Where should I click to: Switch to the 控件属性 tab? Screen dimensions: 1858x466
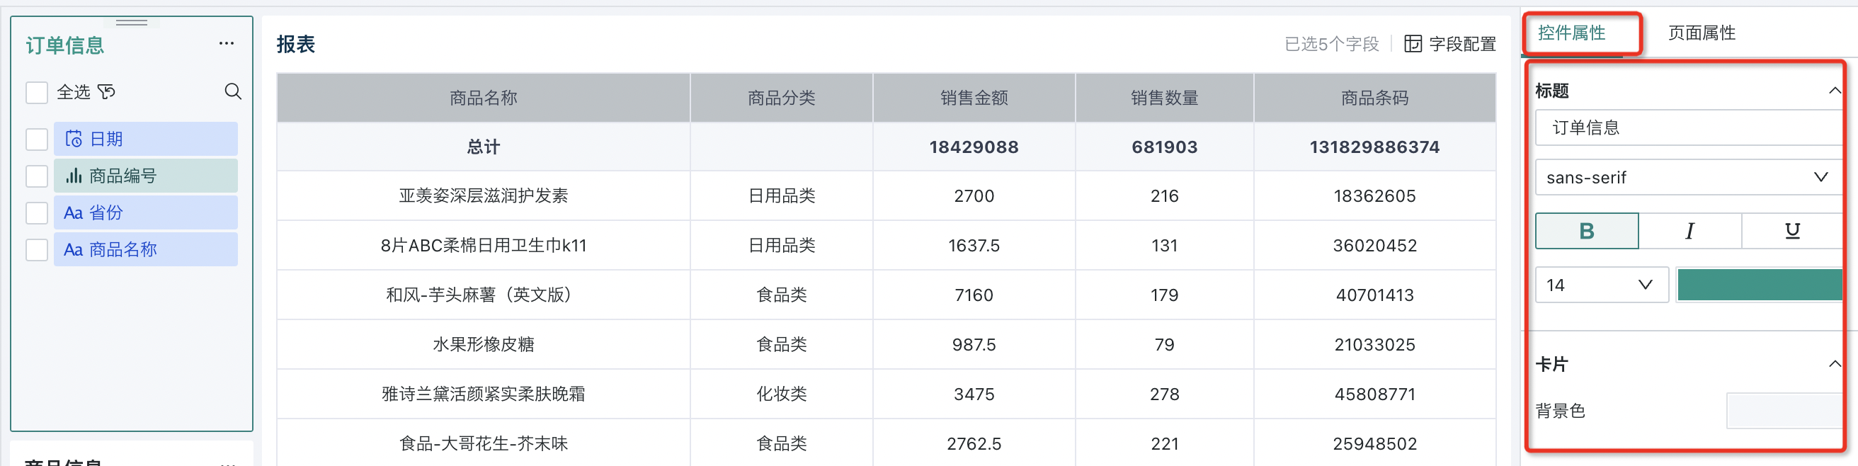point(1571,33)
